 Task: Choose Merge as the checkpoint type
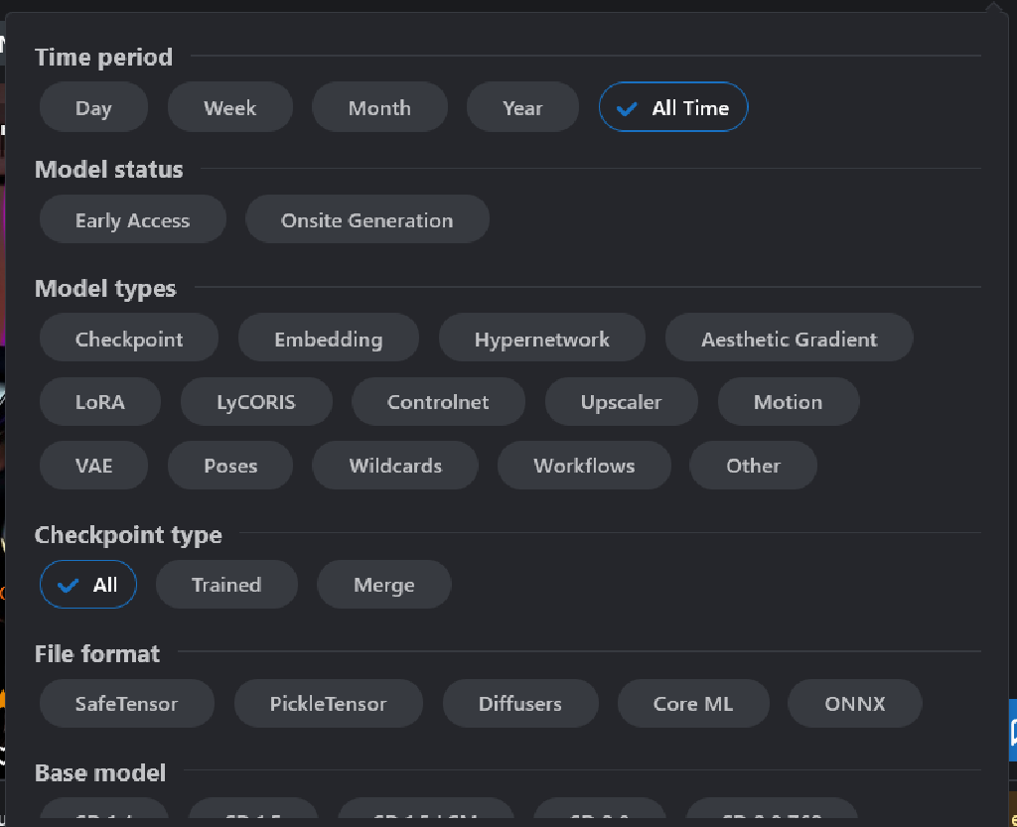pos(383,584)
